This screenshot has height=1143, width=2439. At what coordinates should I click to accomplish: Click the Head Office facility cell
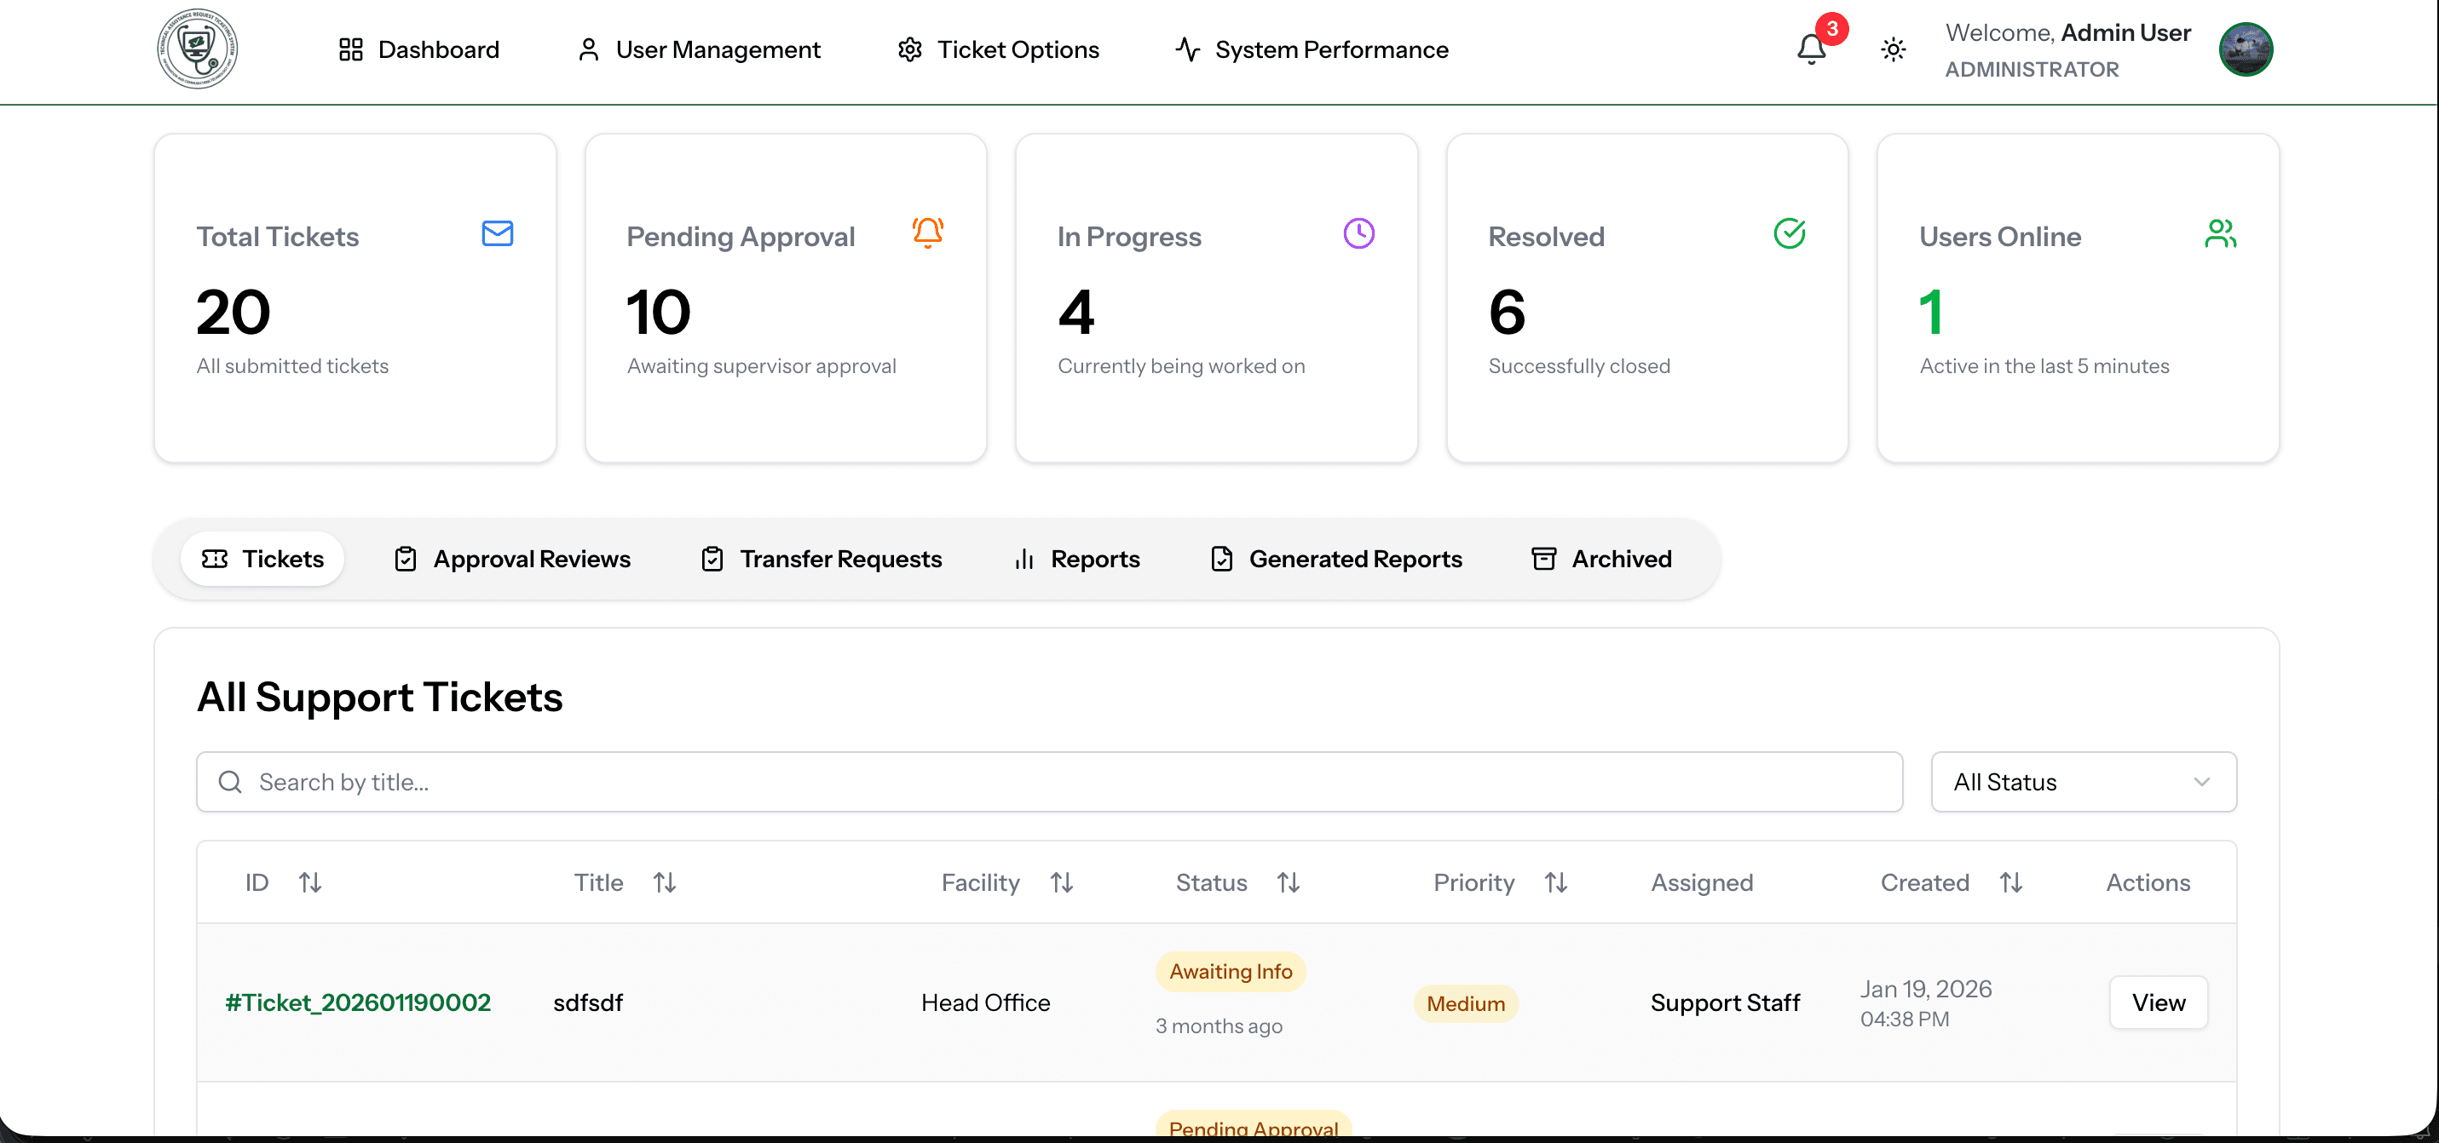pos(986,1003)
